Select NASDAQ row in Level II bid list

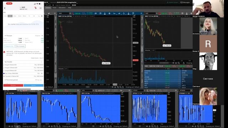[x=162, y=71]
